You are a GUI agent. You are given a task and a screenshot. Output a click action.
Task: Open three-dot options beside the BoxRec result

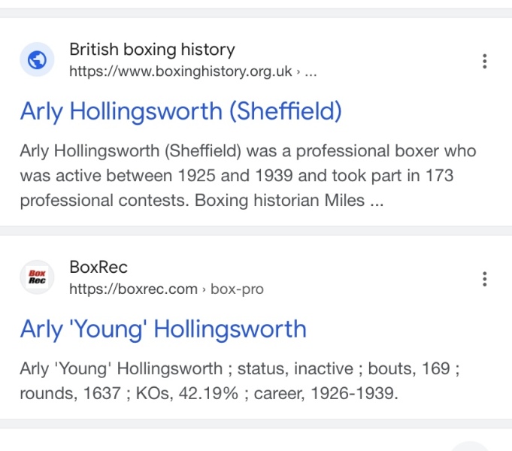(485, 279)
